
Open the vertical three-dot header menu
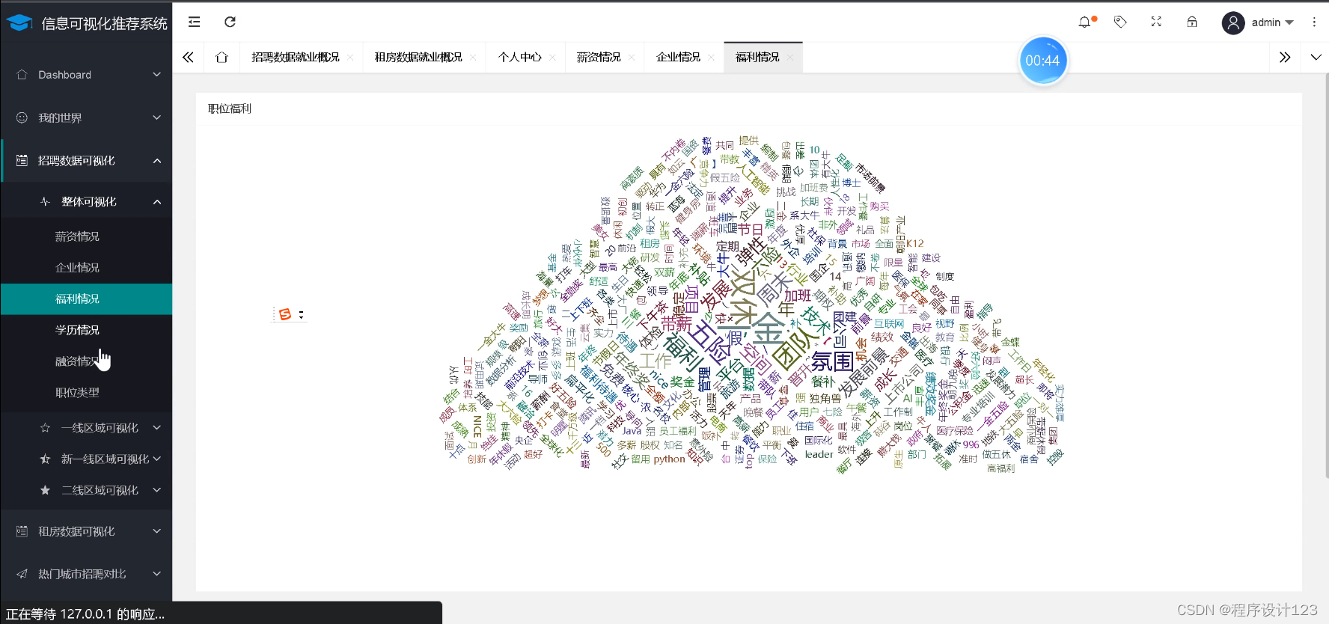[1314, 22]
